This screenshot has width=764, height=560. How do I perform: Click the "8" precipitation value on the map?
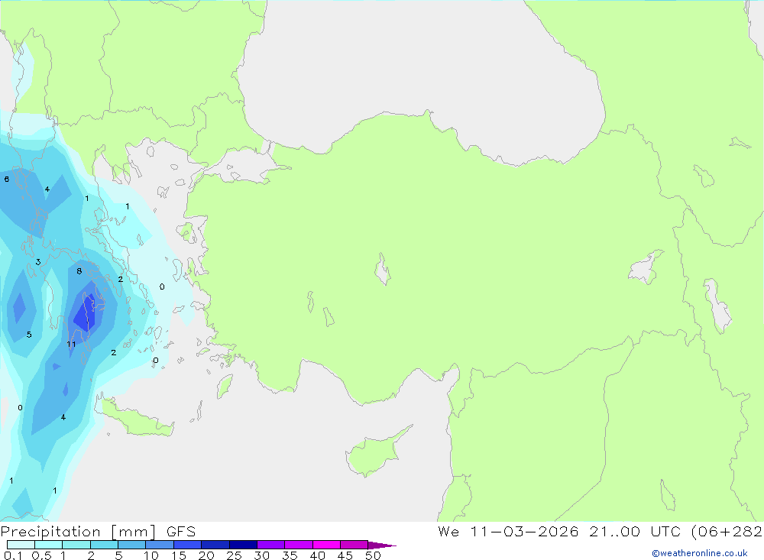[79, 271]
